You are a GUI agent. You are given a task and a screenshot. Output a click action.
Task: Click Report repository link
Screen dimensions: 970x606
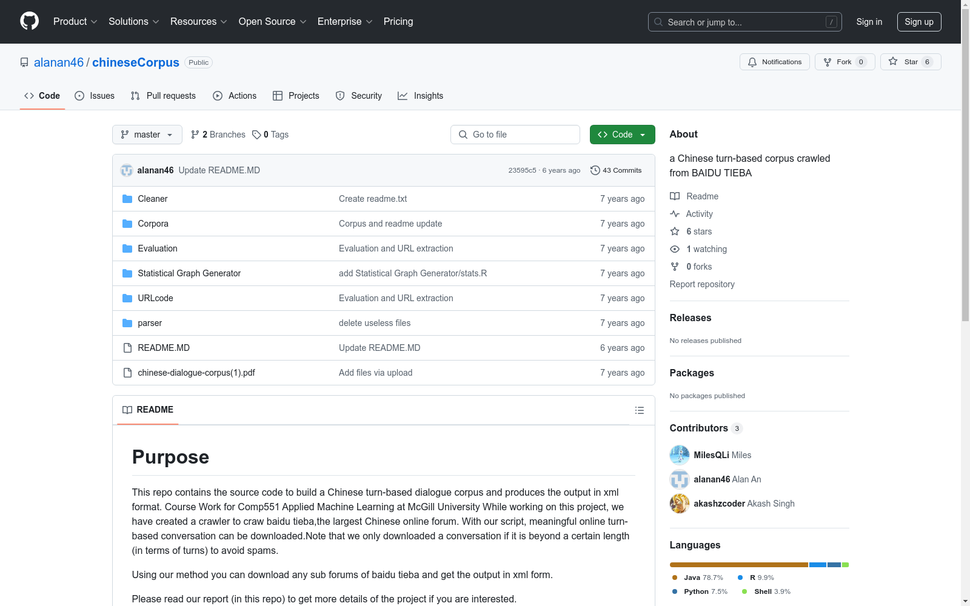point(702,284)
